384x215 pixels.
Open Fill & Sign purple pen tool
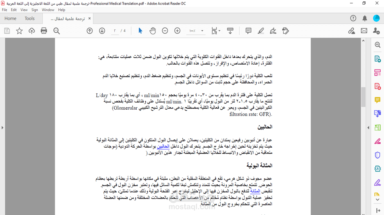tap(378, 183)
